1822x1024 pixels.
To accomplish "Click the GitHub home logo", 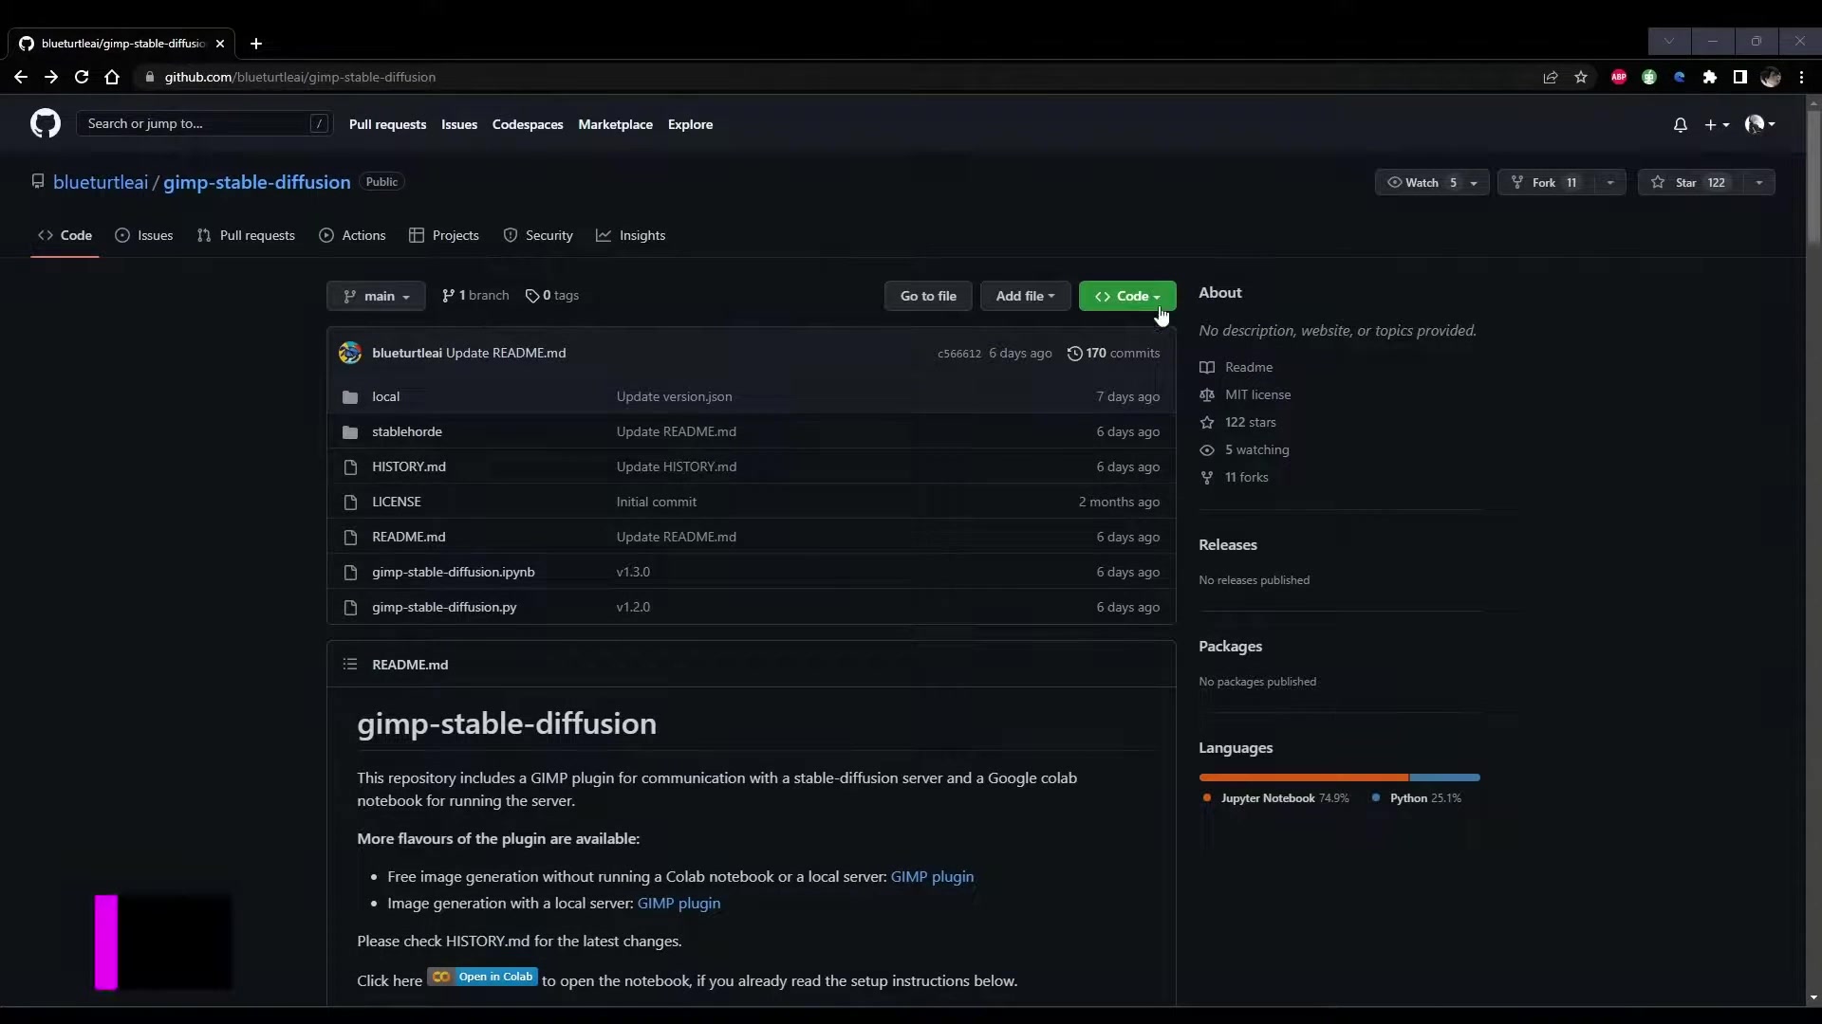I will coord(45,123).
